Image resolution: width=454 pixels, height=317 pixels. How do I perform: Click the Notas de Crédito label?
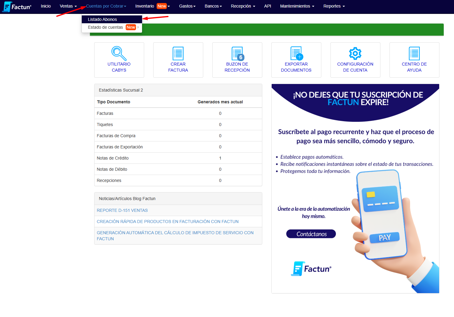[x=113, y=158]
